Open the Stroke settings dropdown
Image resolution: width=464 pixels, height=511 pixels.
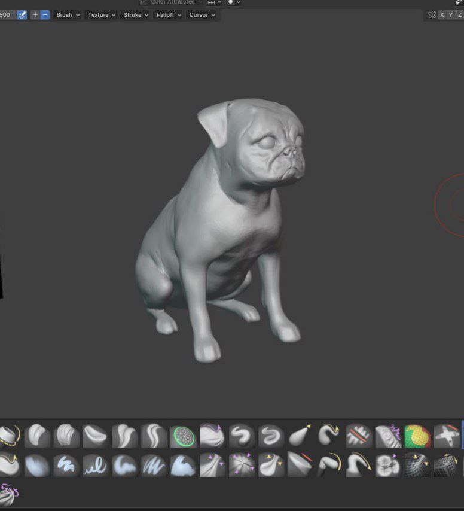135,15
